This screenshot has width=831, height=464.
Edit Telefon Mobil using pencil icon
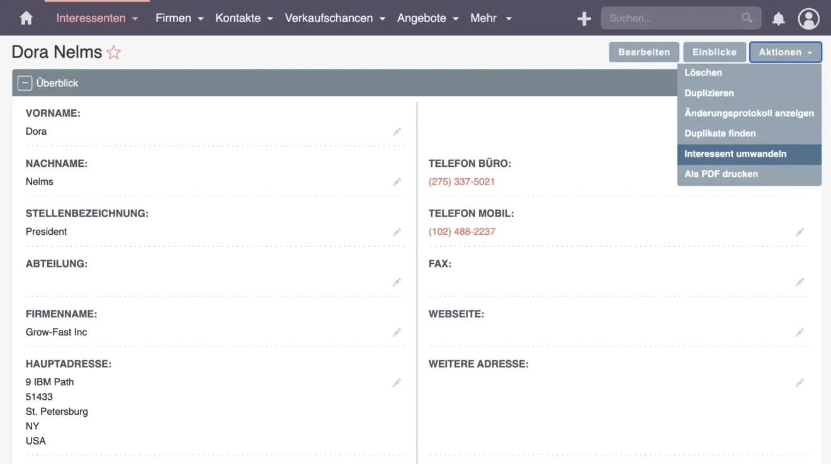(800, 232)
